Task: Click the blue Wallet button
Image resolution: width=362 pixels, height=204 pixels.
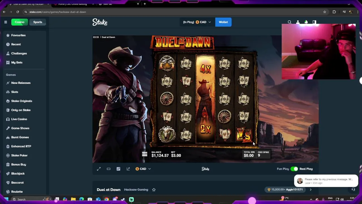Action: coord(223,22)
